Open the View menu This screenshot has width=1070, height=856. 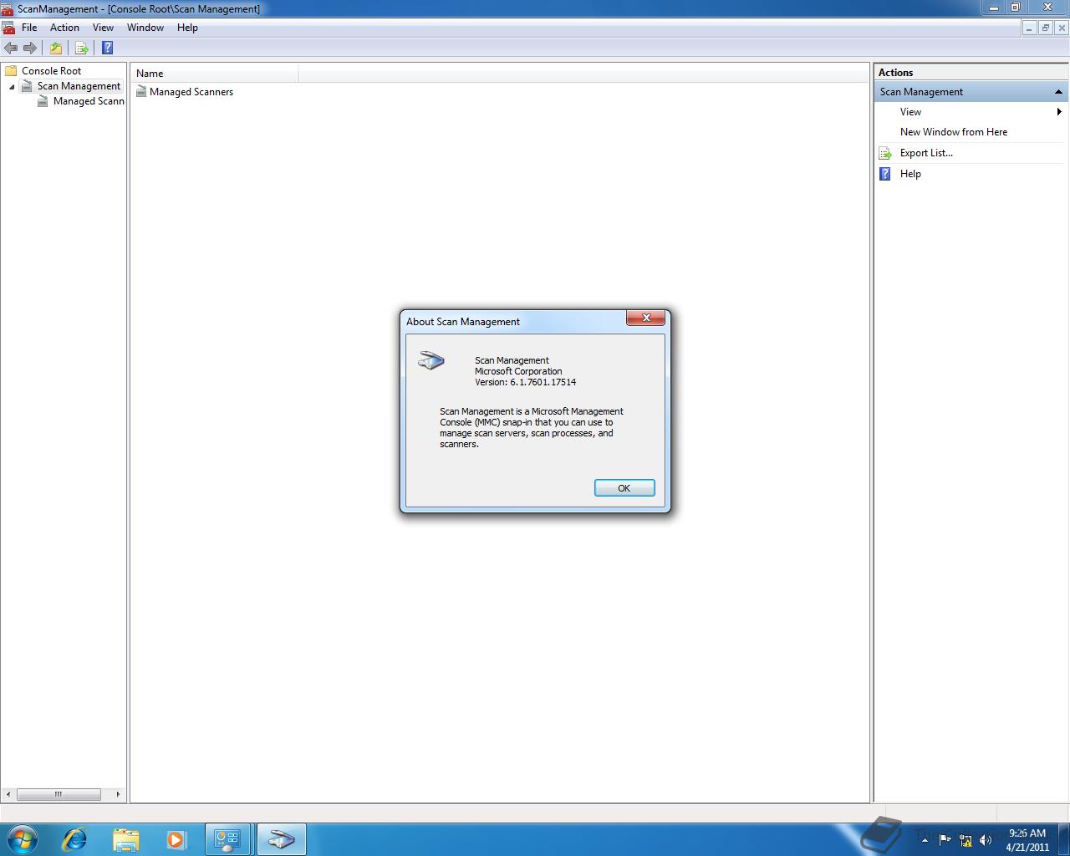pyautogui.click(x=103, y=28)
